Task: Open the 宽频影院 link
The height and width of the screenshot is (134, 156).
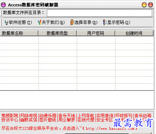Action: point(10,116)
